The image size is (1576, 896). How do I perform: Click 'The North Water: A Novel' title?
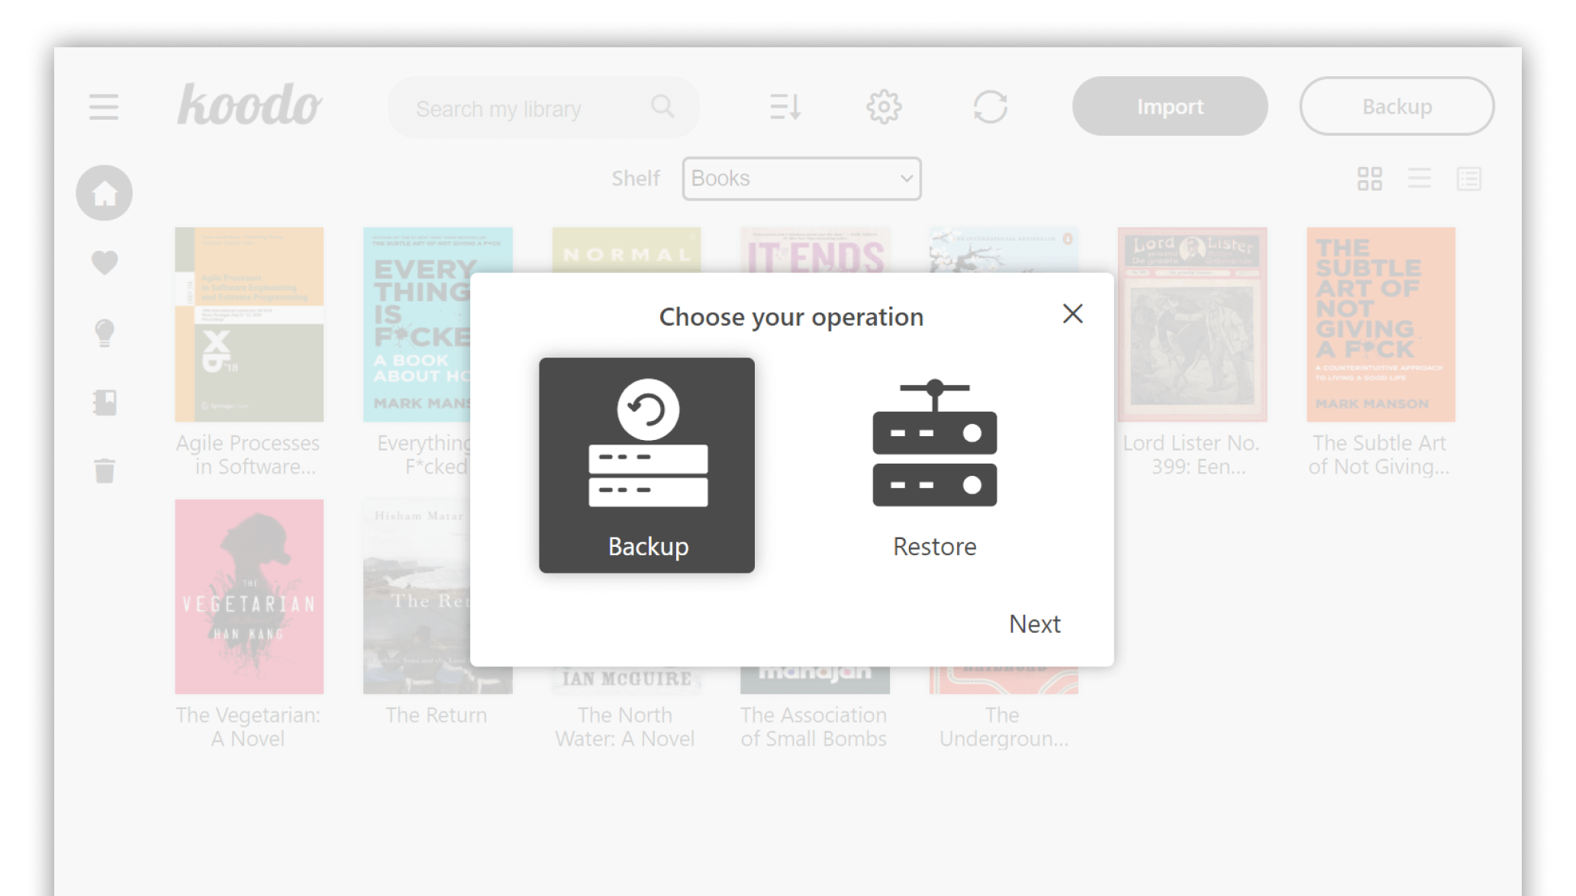click(624, 727)
